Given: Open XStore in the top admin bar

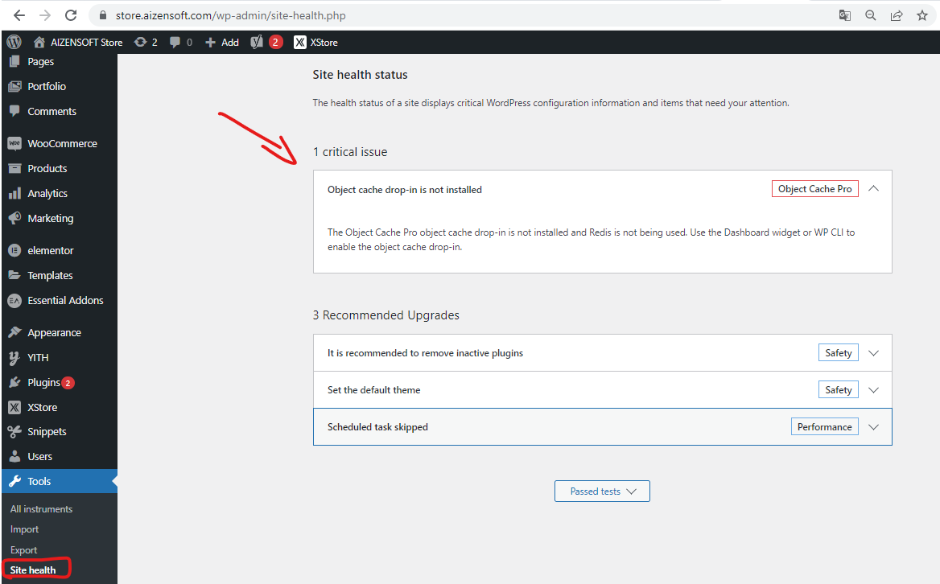Looking at the screenshot, I should (316, 42).
